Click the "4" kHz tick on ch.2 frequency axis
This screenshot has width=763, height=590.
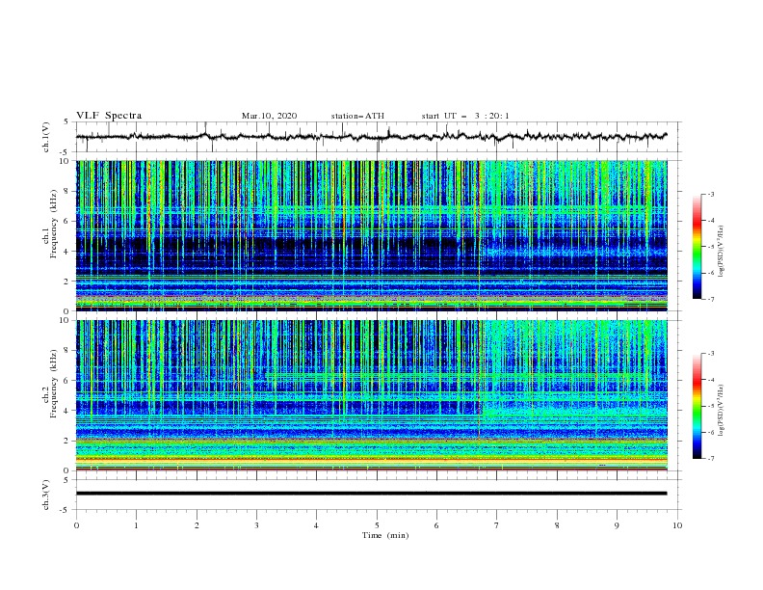point(68,411)
